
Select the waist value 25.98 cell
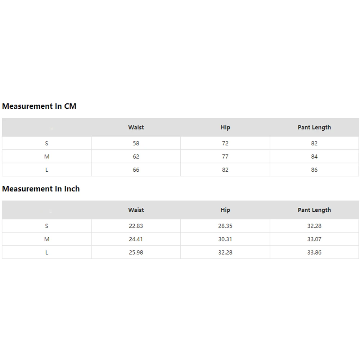click(x=136, y=252)
